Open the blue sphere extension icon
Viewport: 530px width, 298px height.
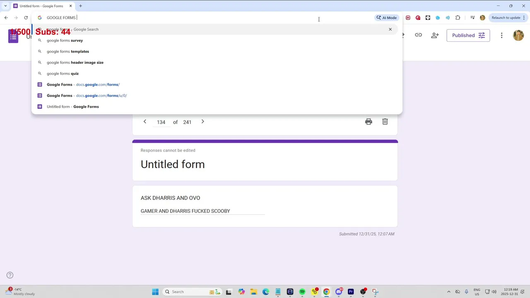pyautogui.click(x=438, y=18)
